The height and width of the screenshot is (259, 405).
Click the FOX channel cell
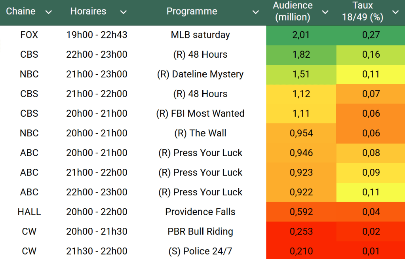tap(29, 35)
